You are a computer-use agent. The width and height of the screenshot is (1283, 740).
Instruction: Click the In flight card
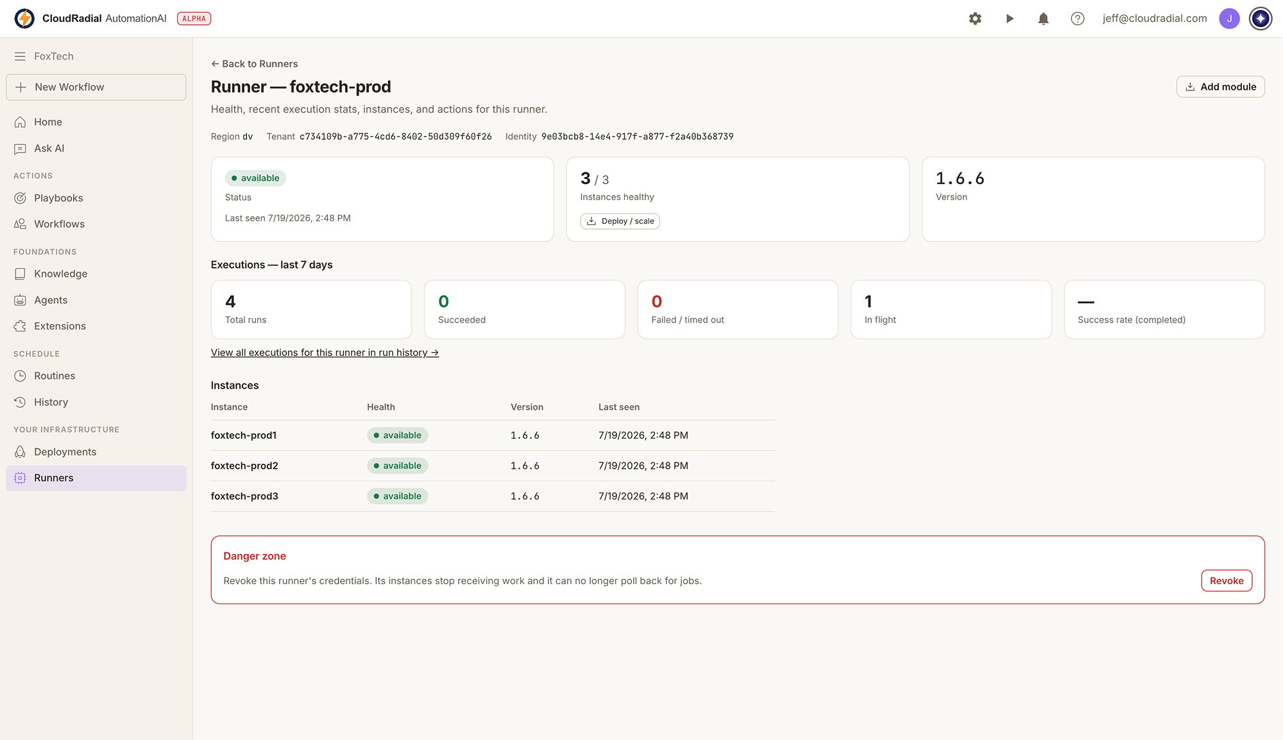pyautogui.click(x=951, y=309)
